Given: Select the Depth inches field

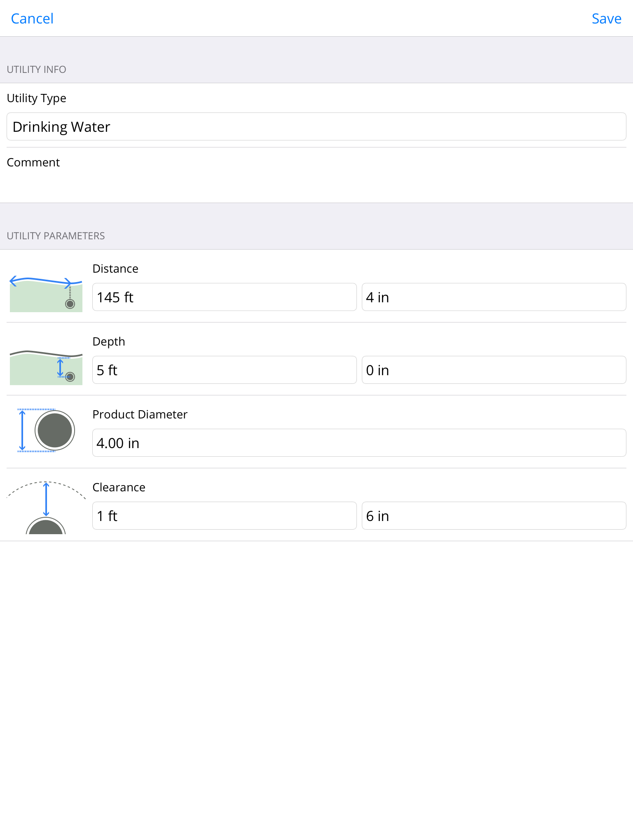Looking at the screenshot, I should 494,370.
